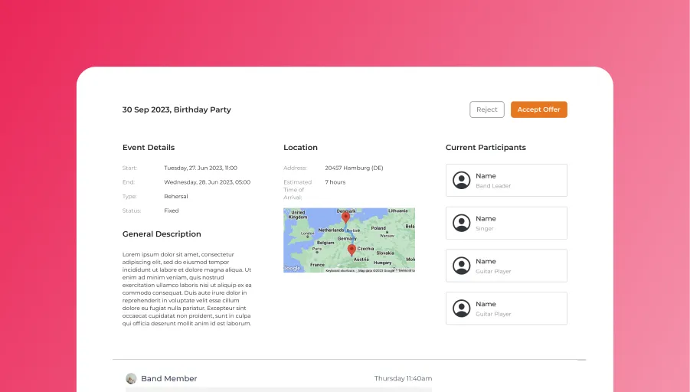Viewport: 690px width, 392px height.
Task: Open the Band Member's small profile picture
Action: (x=131, y=378)
